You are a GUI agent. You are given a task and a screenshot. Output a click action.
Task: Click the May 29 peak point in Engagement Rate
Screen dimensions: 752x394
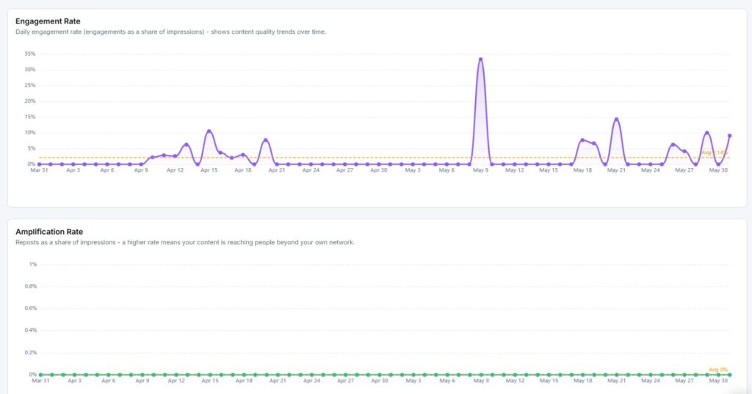[x=707, y=133]
